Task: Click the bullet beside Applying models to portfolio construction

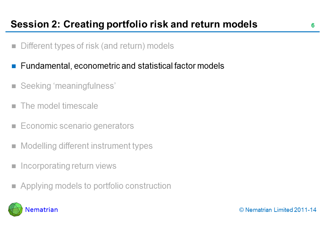Action: [x=14, y=186]
